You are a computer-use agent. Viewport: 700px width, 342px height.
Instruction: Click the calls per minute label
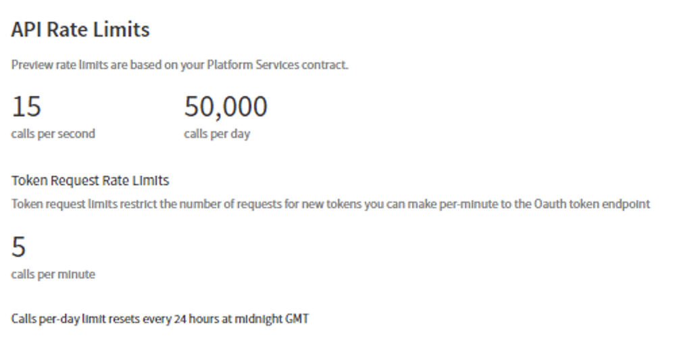(53, 274)
